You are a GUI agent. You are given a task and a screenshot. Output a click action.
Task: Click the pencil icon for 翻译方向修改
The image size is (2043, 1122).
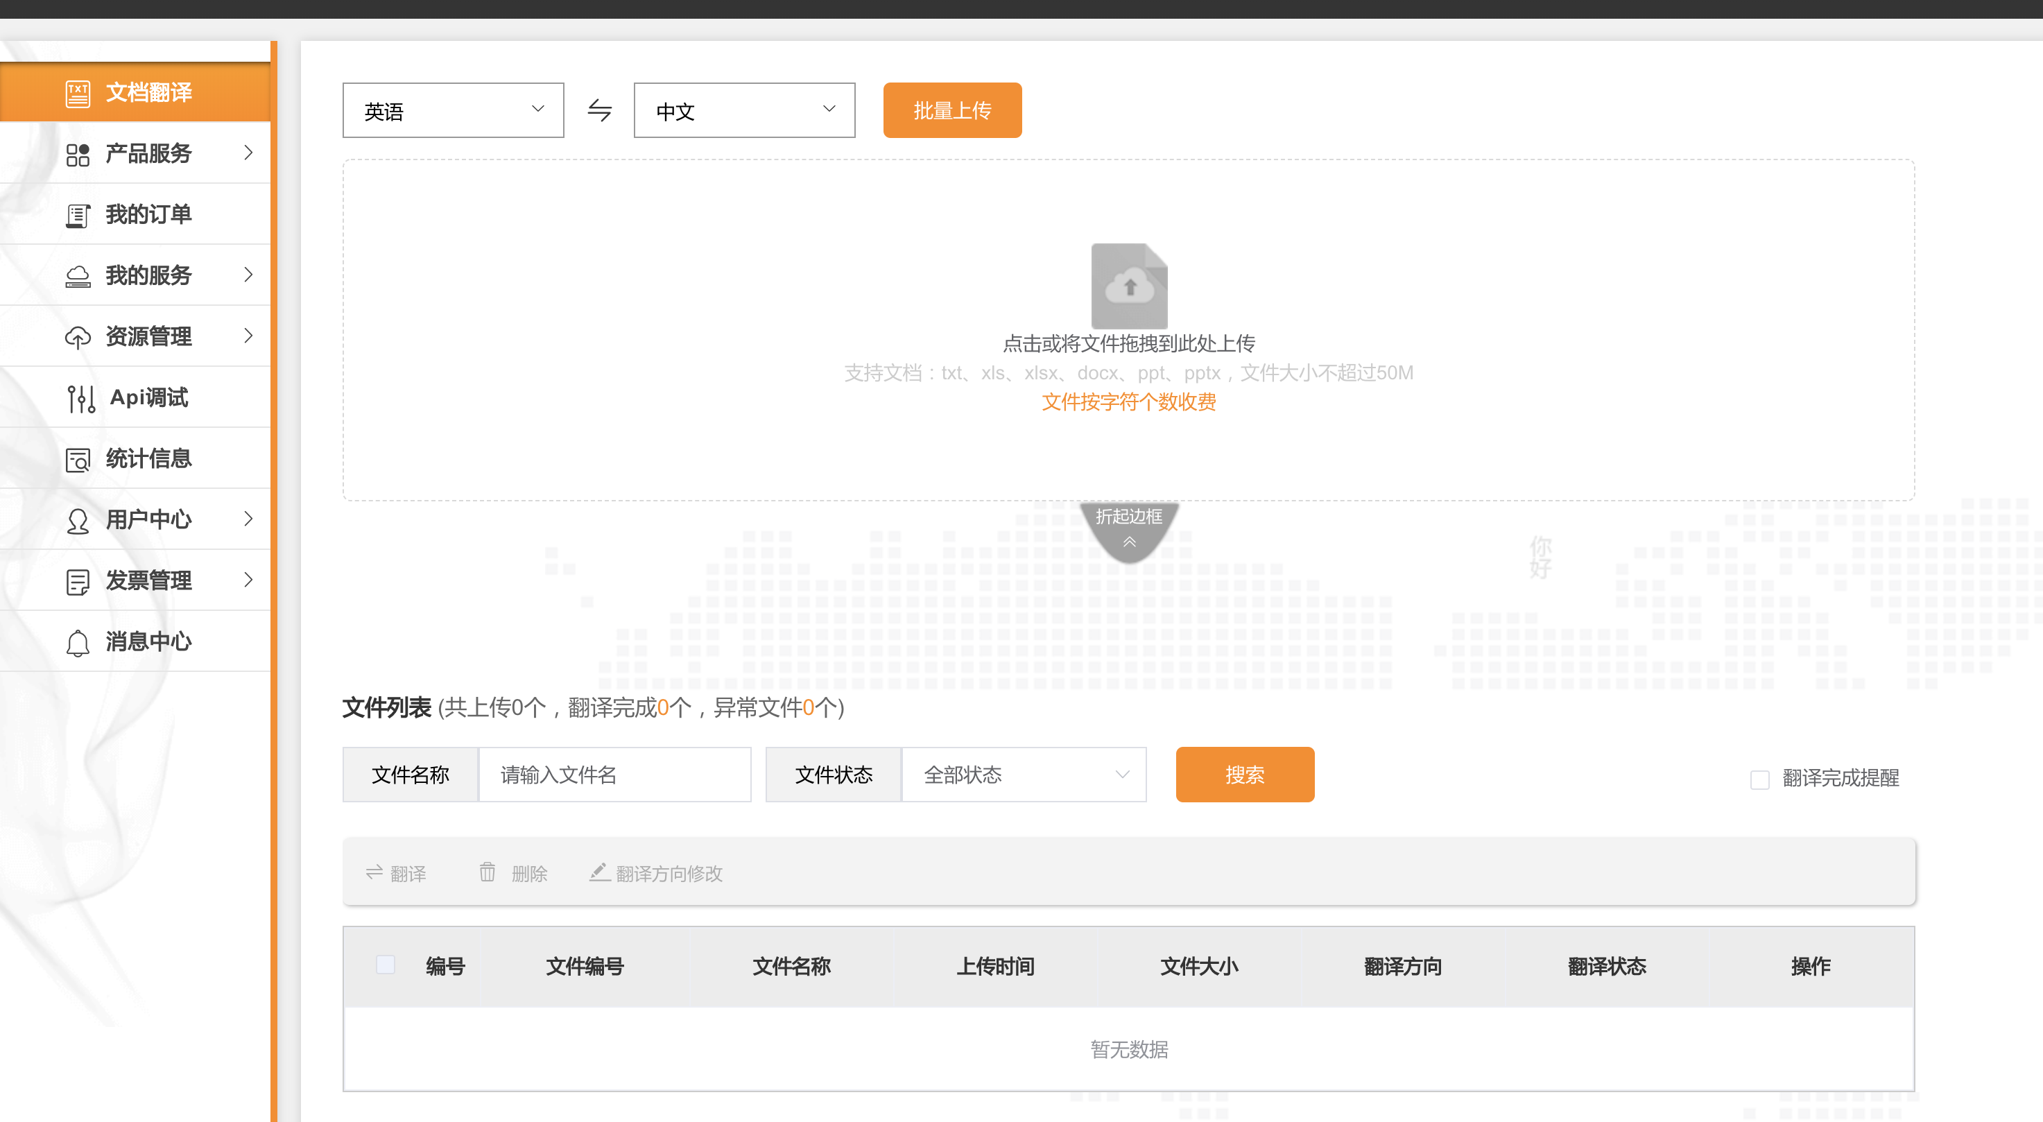[600, 872]
